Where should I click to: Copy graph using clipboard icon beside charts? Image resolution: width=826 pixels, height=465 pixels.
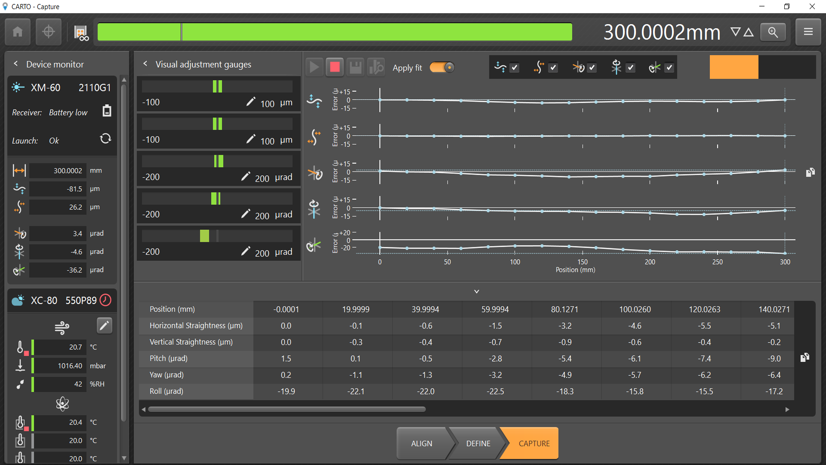click(x=811, y=172)
